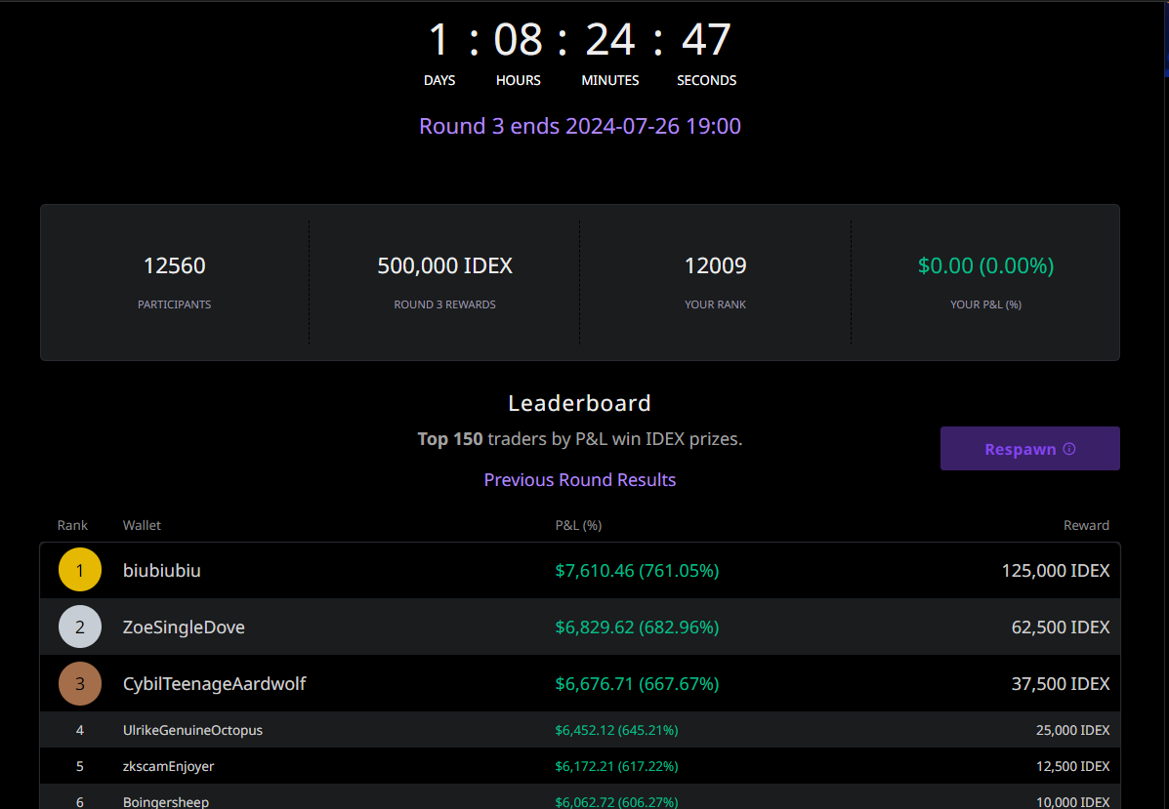
Task: Click the Reward column header
Action: (1086, 525)
